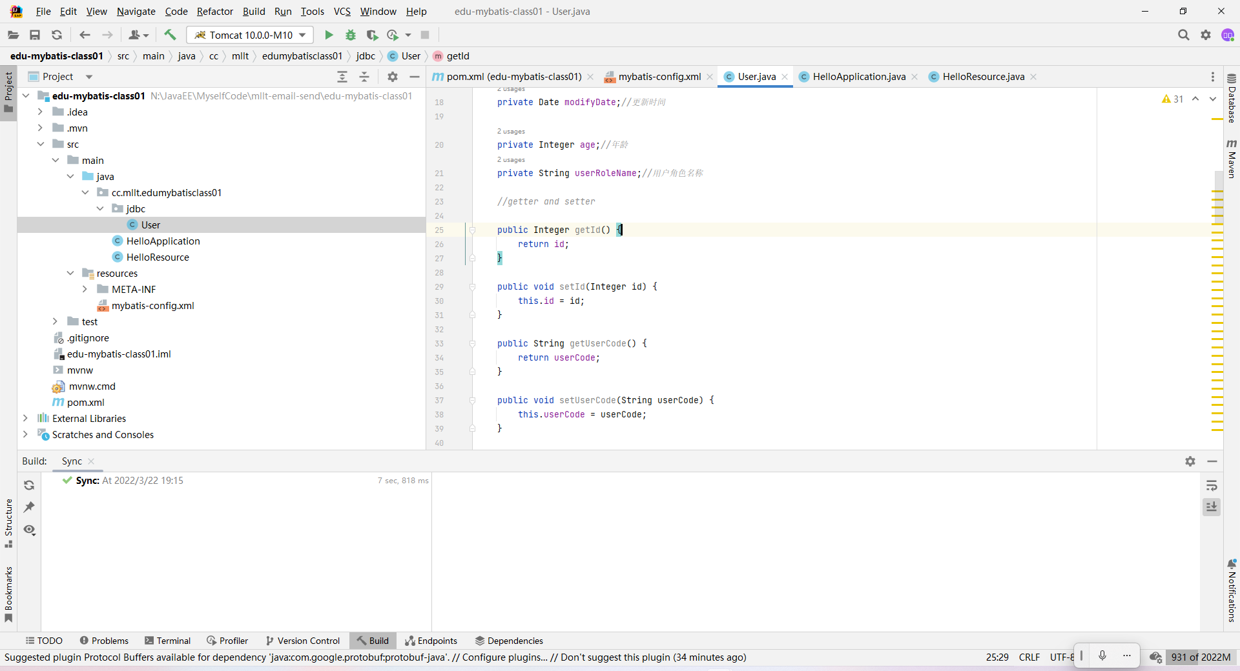The height and width of the screenshot is (671, 1240).
Task: Open Maven tool window
Action: click(1232, 158)
